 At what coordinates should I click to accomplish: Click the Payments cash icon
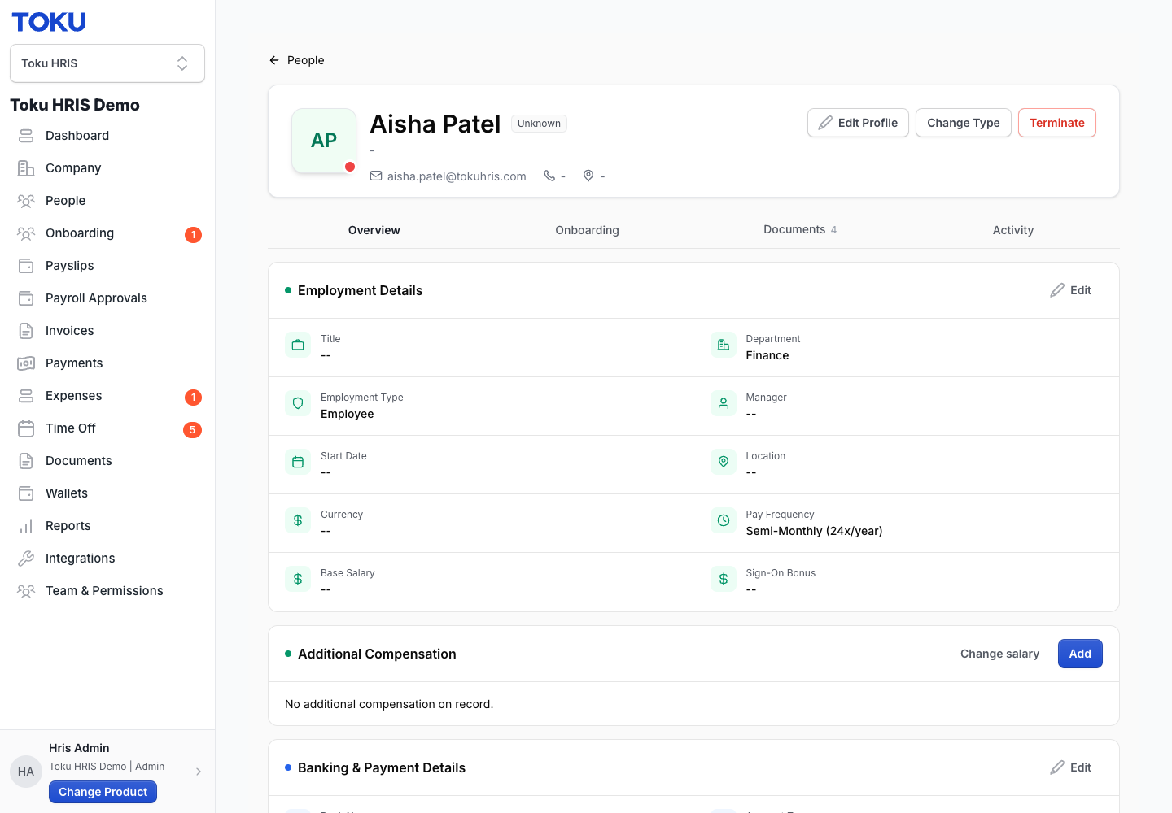coord(26,363)
